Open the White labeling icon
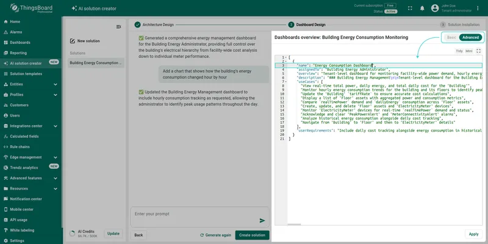This screenshot has width=488, height=244. pyautogui.click(x=5, y=231)
